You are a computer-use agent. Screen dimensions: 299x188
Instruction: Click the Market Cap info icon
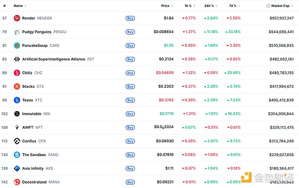pyautogui.click(x=268, y=5)
